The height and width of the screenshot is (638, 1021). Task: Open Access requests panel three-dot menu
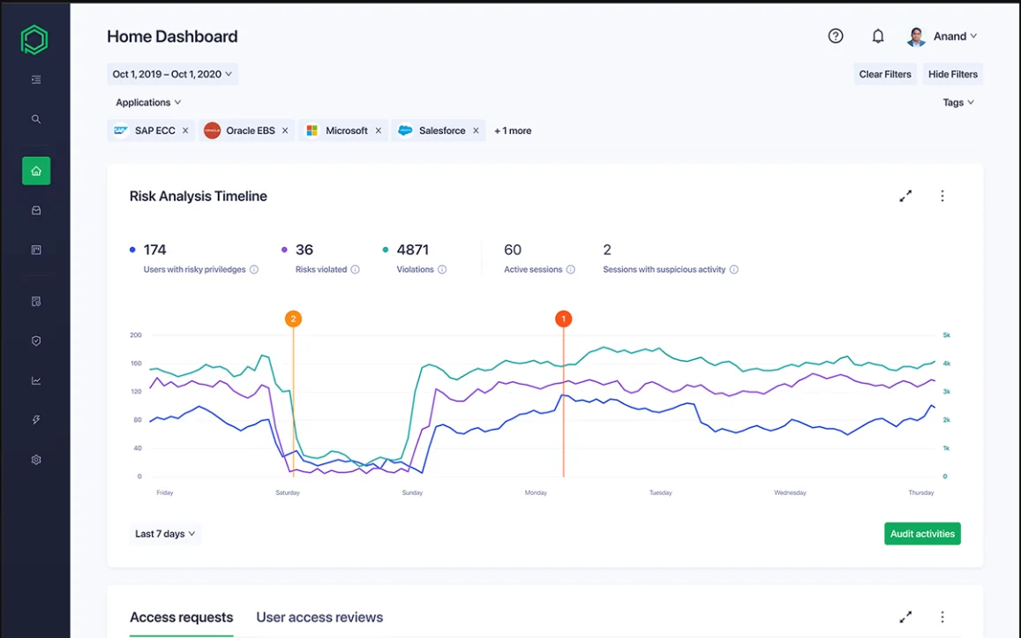point(942,617)
